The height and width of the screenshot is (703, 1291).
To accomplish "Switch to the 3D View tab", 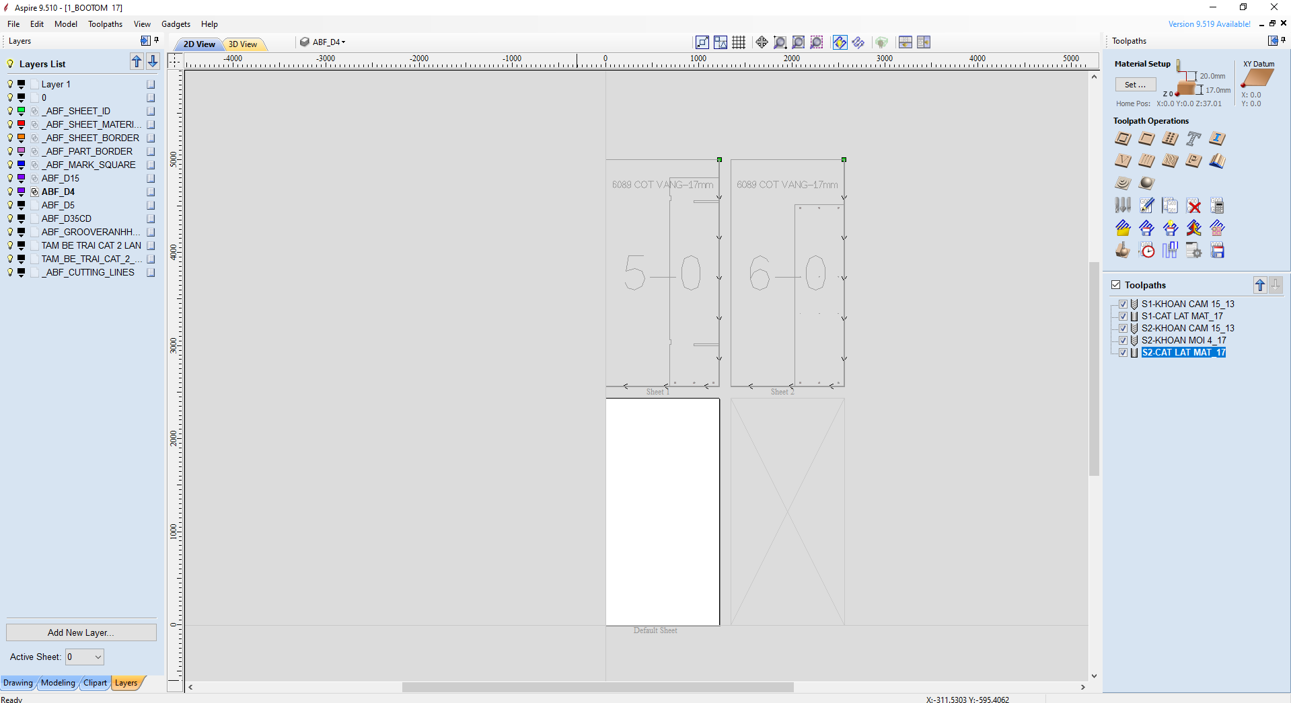I will [243, 44].
